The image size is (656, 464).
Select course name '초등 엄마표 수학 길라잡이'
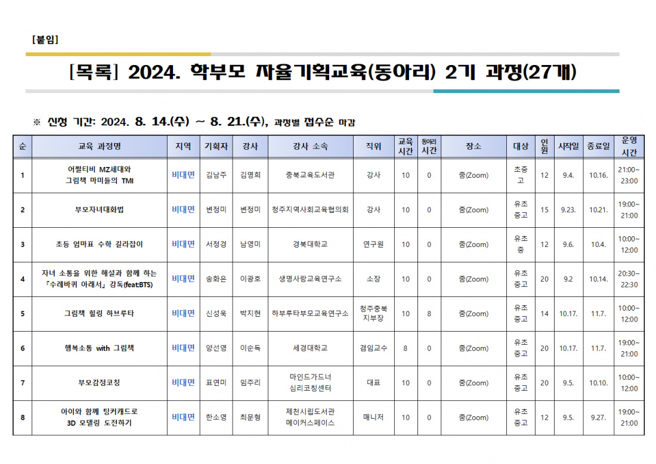click(x=100, y=245)
